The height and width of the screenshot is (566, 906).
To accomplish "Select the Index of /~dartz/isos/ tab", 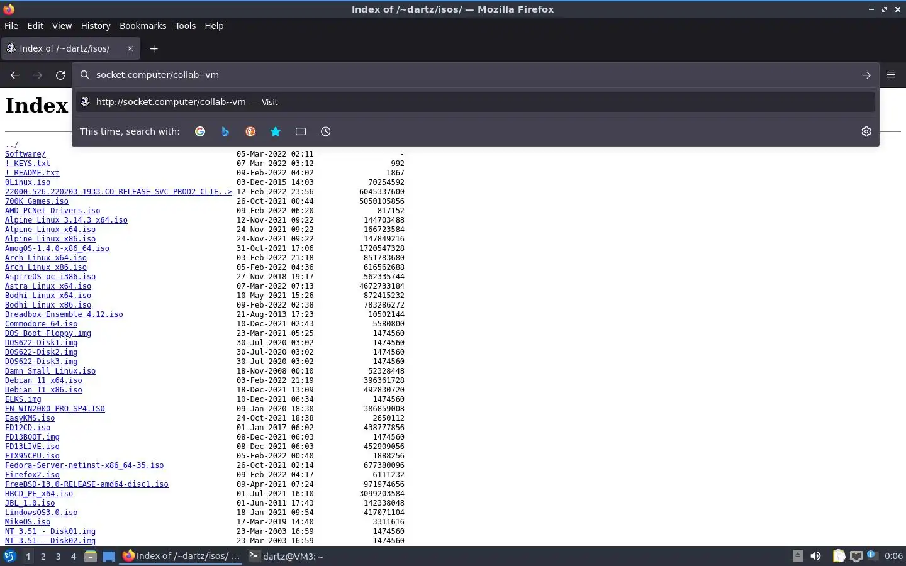I will [x=70, y=48].
